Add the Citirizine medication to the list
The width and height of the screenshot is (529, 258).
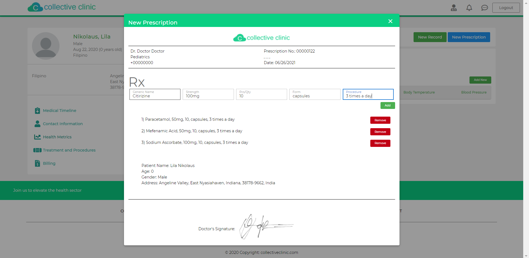(x=388, y=105)
